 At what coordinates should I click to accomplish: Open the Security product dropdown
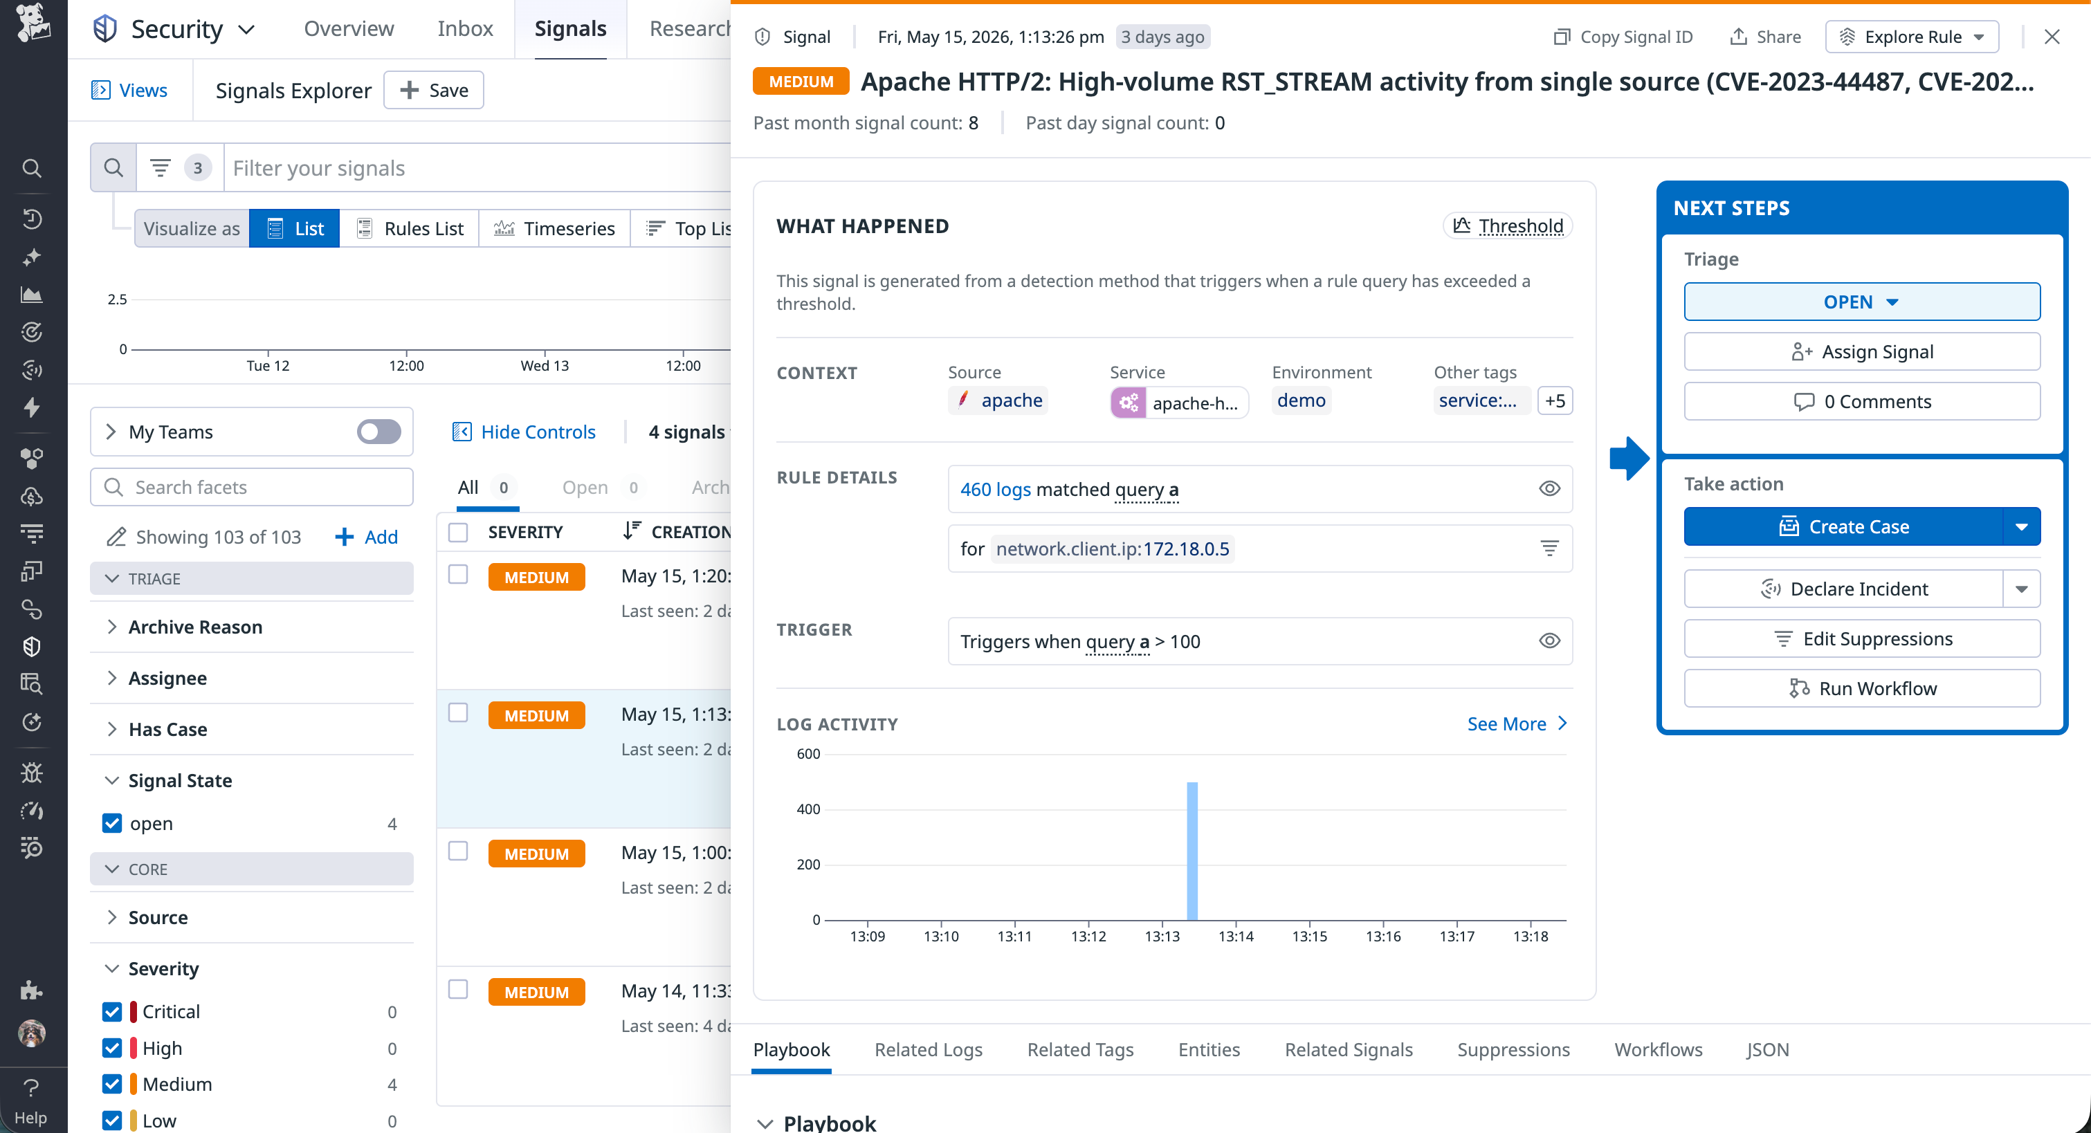pyautogui.click(x=174, y=29)
